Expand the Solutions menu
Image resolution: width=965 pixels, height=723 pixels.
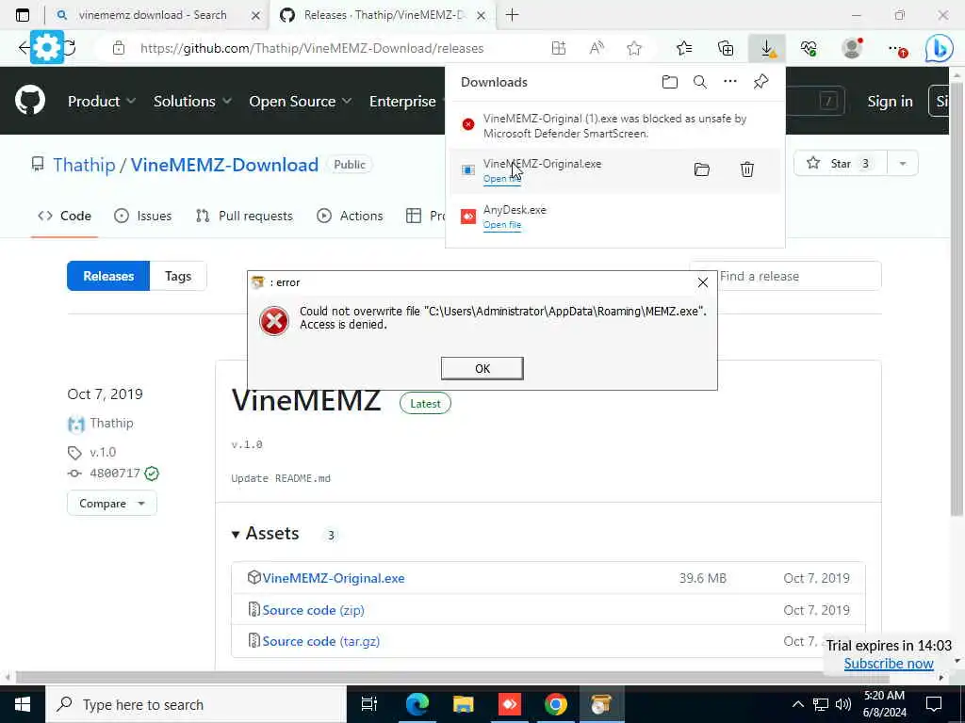pyautogui.click(x=192, y=102)
